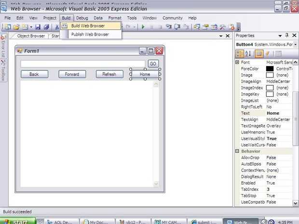Collapse the Behavior category
Image resolution: width=299 pixels, height=224 pixels.
[237, 151]
